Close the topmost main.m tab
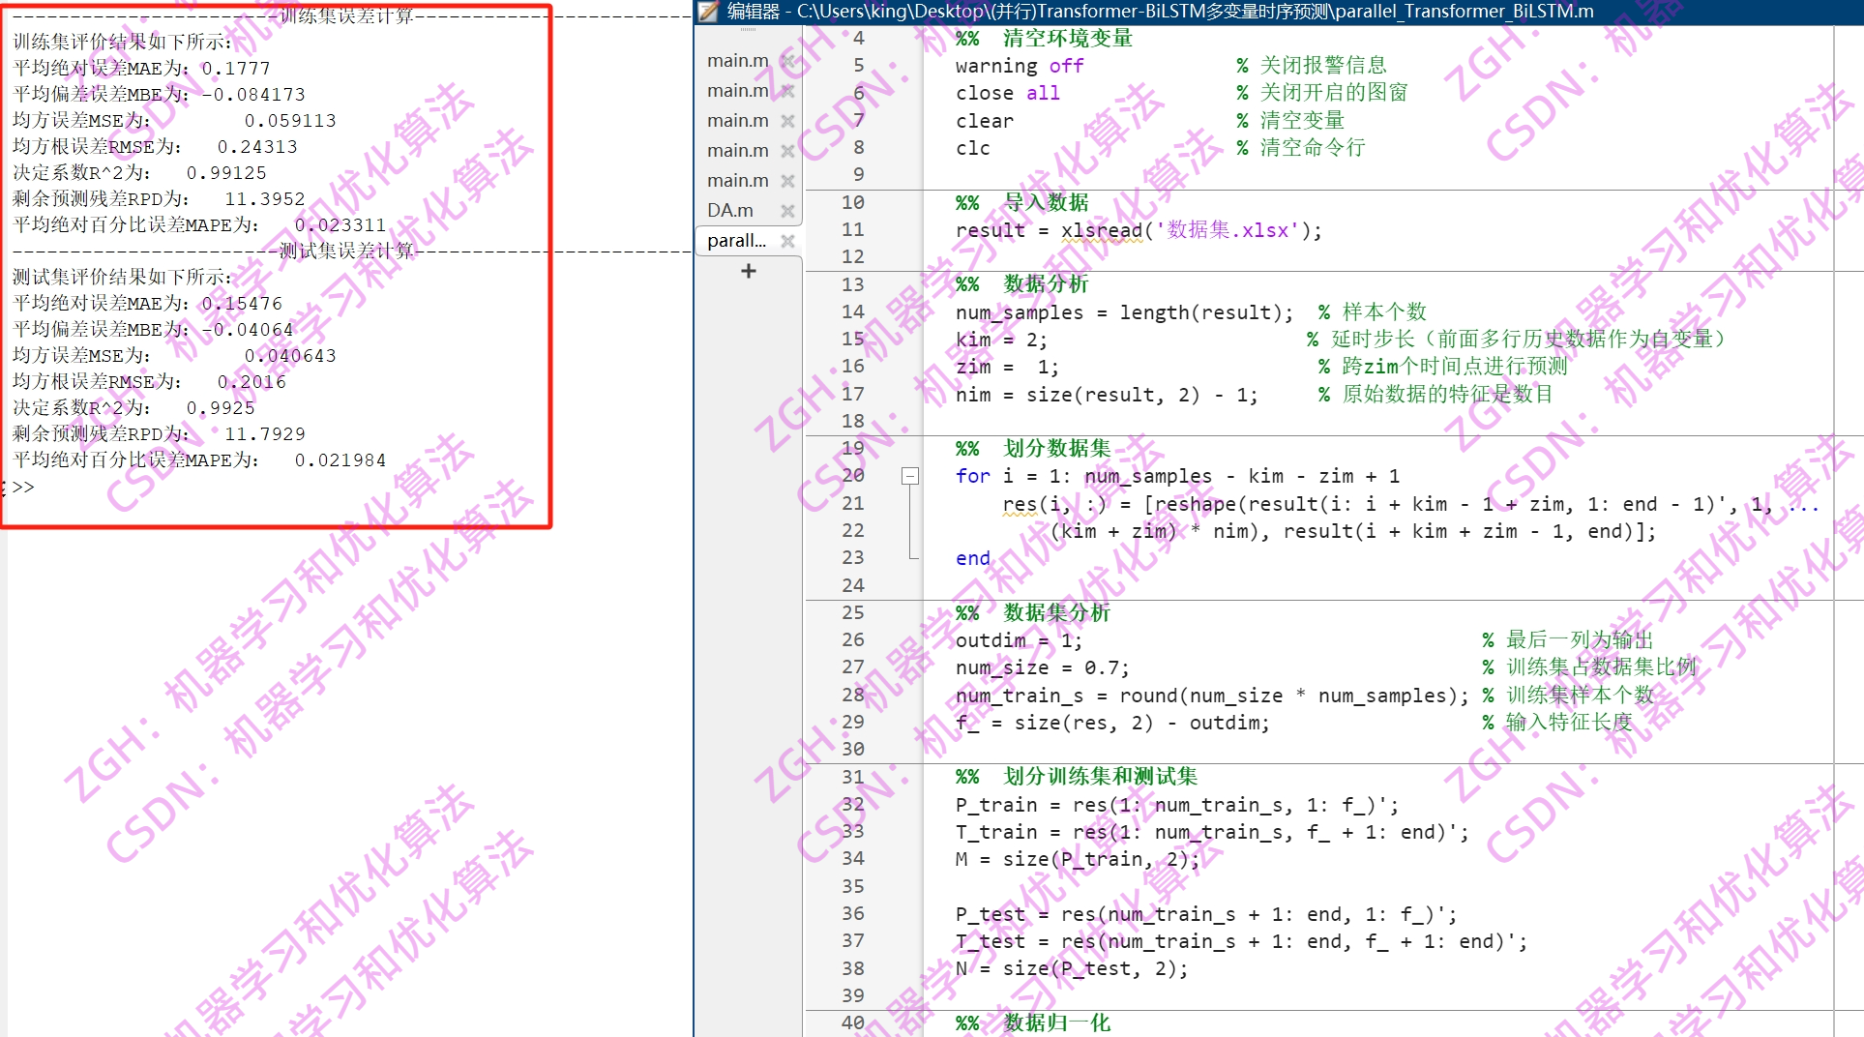Viewport: 1864px width, 1037px height. [788, 60]
